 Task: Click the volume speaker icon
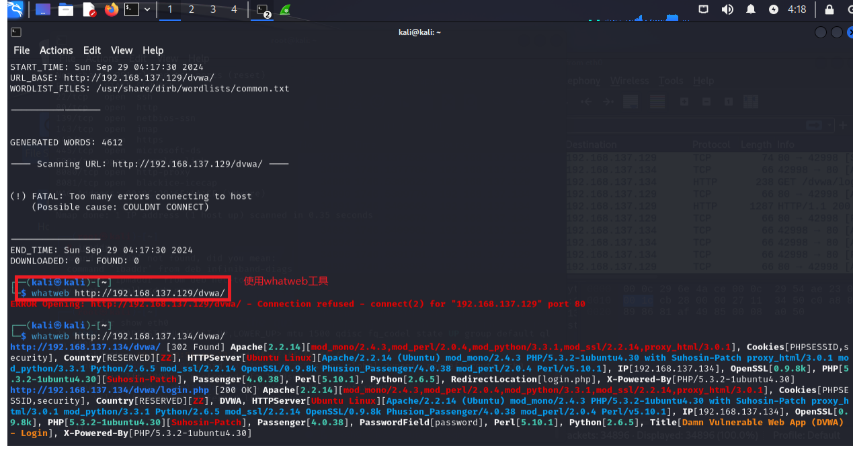[727, 9]
